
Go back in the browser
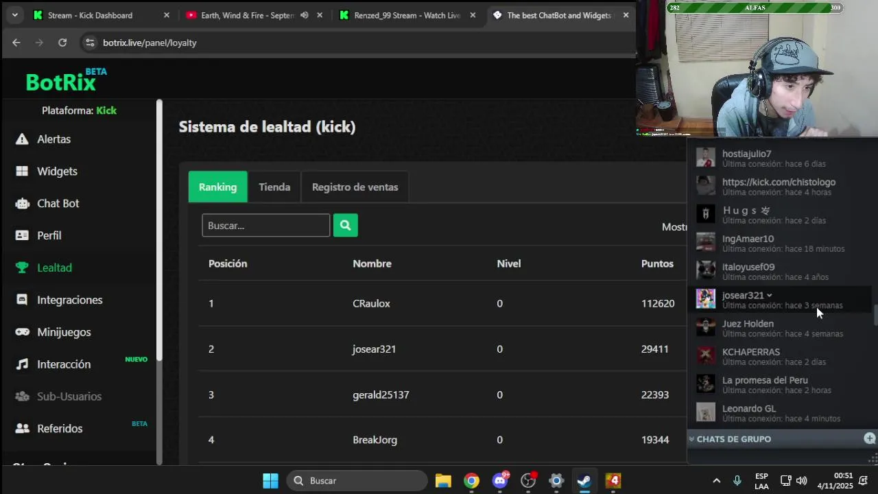click(16, 43)
